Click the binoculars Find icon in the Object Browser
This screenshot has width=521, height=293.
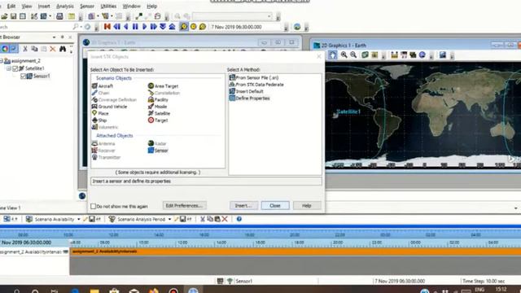pos(63,49)
